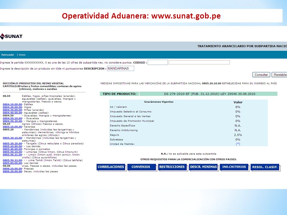Open subpartida 0804.30.00.00 Piñas
This screenshot has width=287, height=215.
click(12, 110)
